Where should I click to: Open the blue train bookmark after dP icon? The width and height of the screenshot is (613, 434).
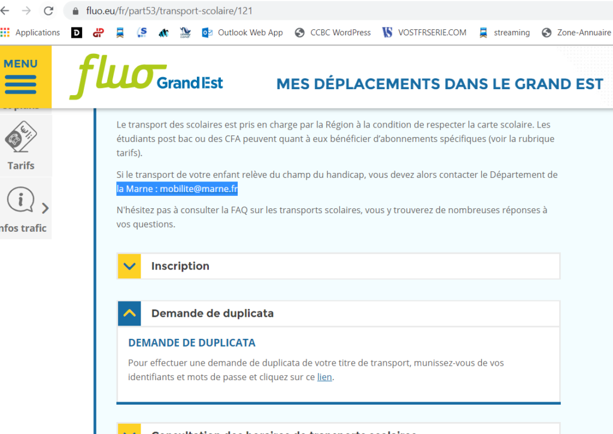pyautogui.click(x=120, y=32)
